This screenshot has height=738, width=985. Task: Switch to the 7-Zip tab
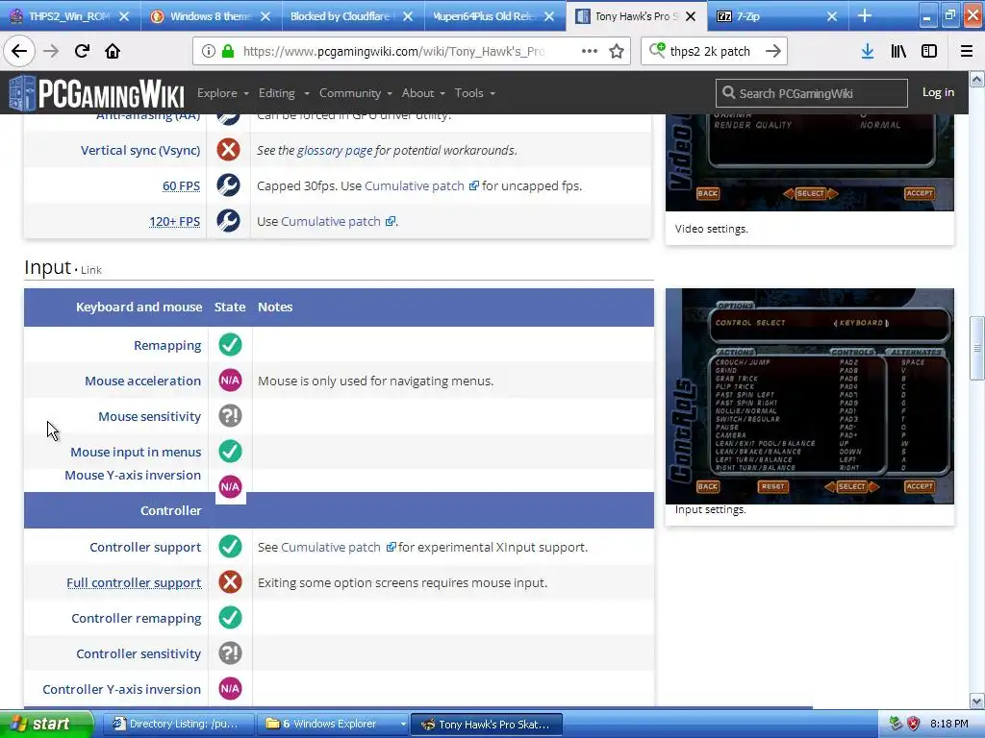[777, 16]
